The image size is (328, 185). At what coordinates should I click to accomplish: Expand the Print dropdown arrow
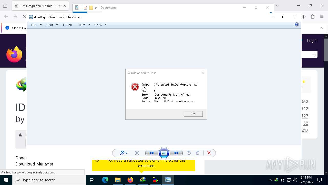[x=57, y=25]
